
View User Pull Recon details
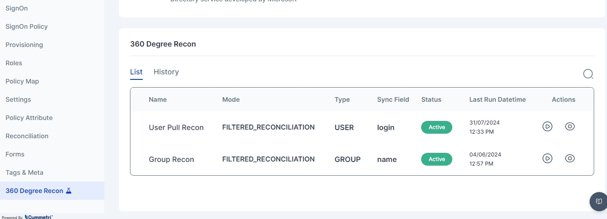point(569,127)
